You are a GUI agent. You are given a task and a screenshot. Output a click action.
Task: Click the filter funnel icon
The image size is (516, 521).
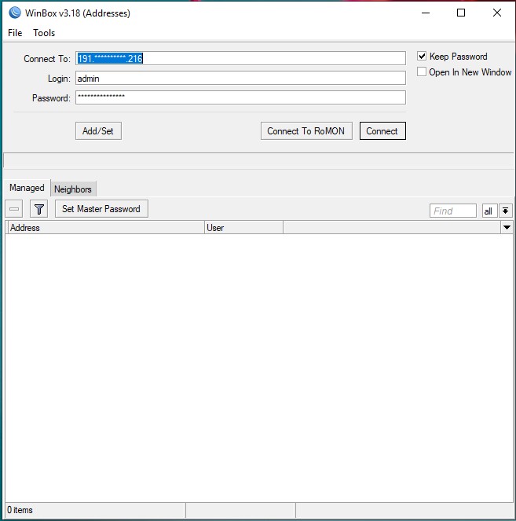click(x=39, y=209)
